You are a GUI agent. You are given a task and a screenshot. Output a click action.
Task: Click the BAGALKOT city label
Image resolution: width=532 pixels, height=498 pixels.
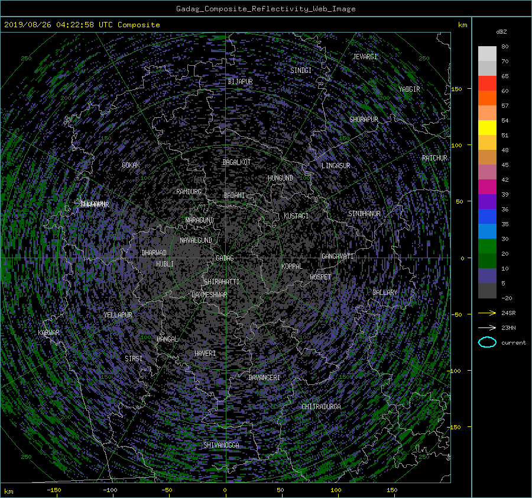(x=236, y=162)
